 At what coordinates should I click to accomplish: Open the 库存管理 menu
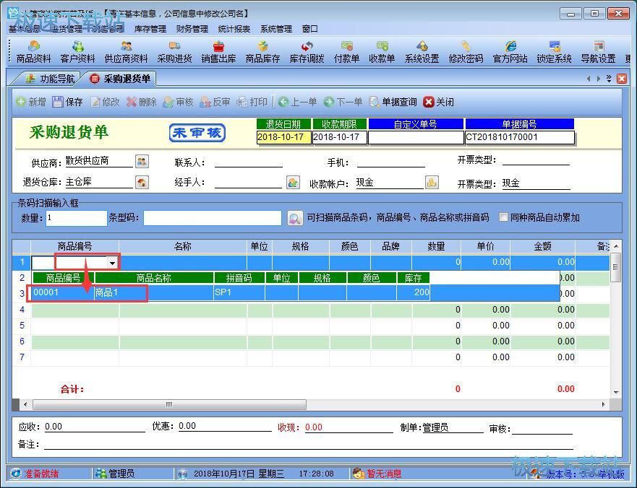pos(150,29)
